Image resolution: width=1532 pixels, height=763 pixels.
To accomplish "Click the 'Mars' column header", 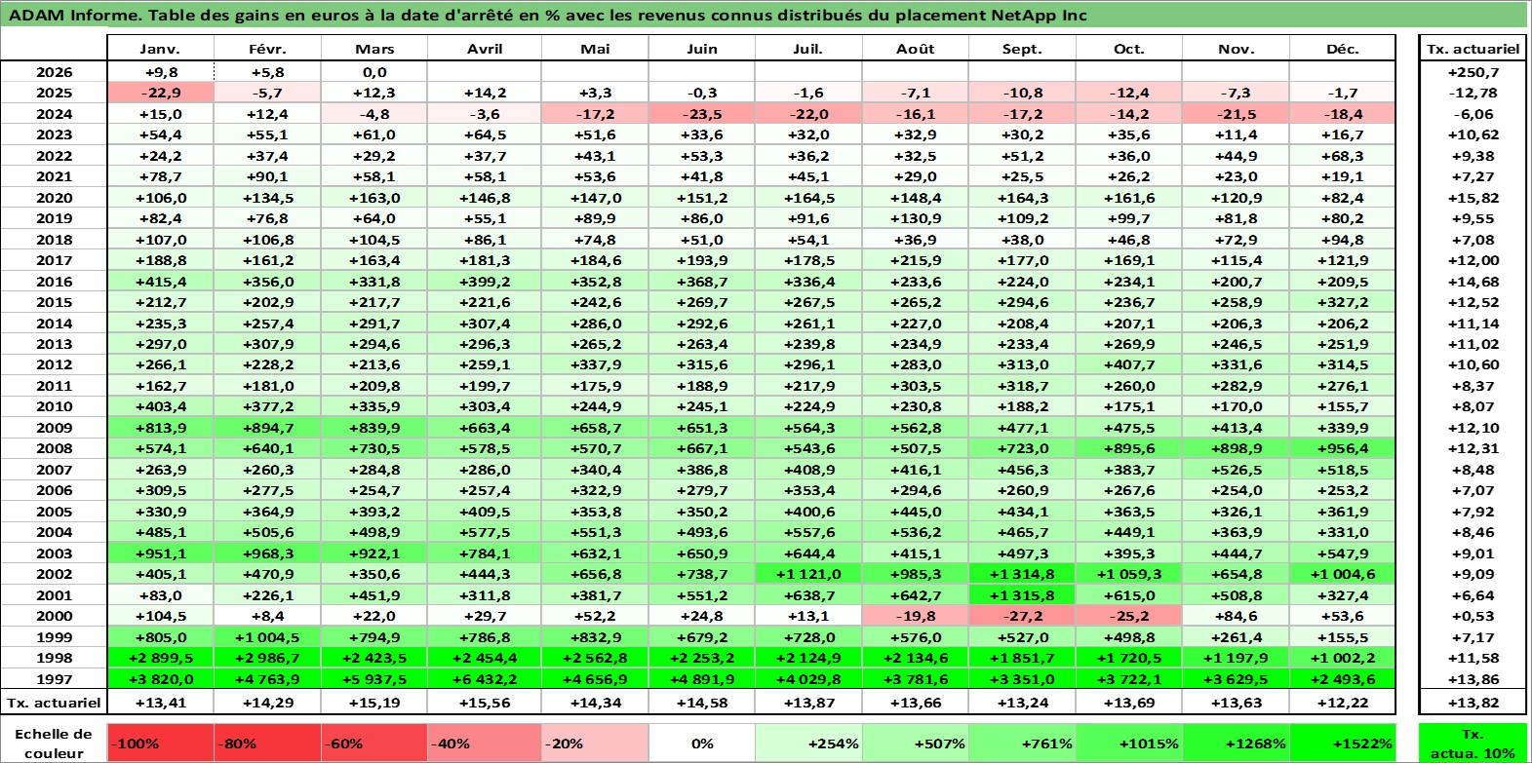I will pos(374,49).
